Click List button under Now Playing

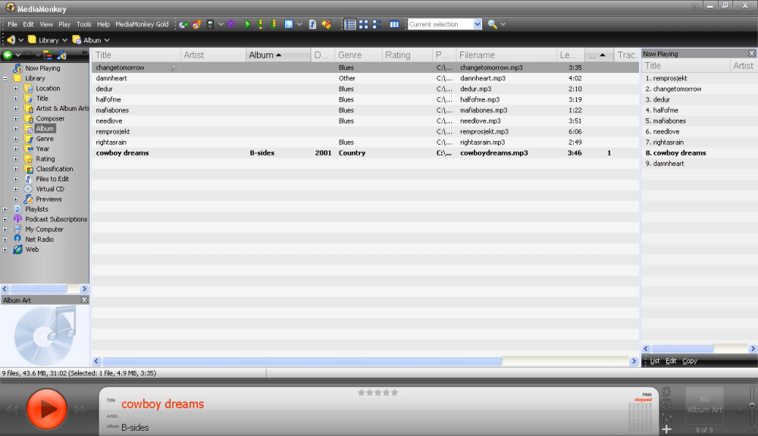point(655,361)
